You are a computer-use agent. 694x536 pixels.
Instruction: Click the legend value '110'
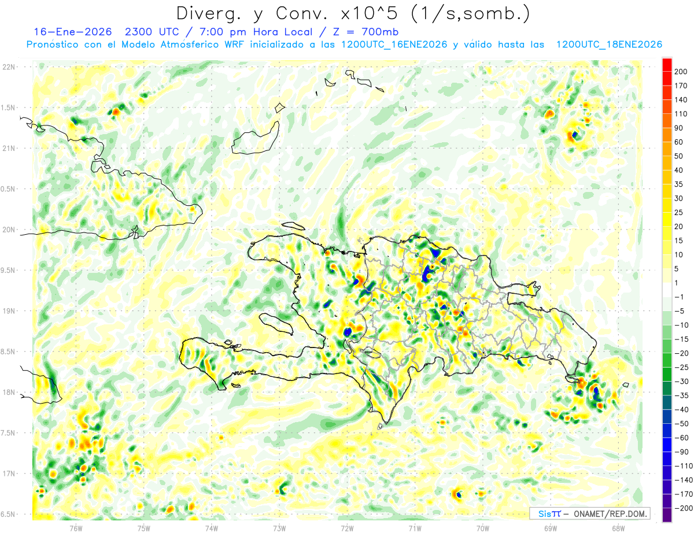click(x=681, y=114)
